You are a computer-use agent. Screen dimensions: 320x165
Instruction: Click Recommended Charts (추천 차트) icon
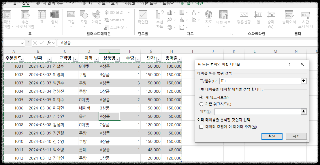159,15
